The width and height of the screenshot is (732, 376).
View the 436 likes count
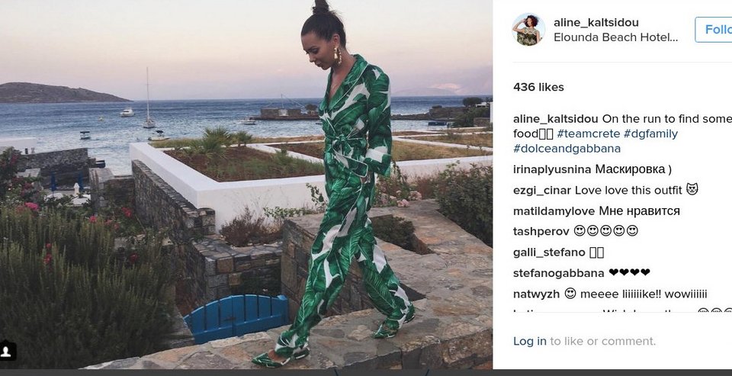tap(538, 87)
